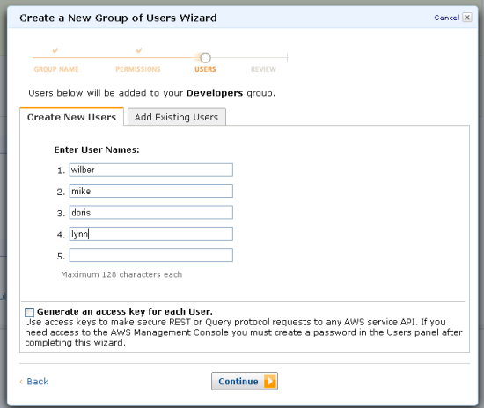Viewport: 484px width, 408px height.
Task: Click the Users step circle marker
Action: pyautogui.click(x=205, y=58)
